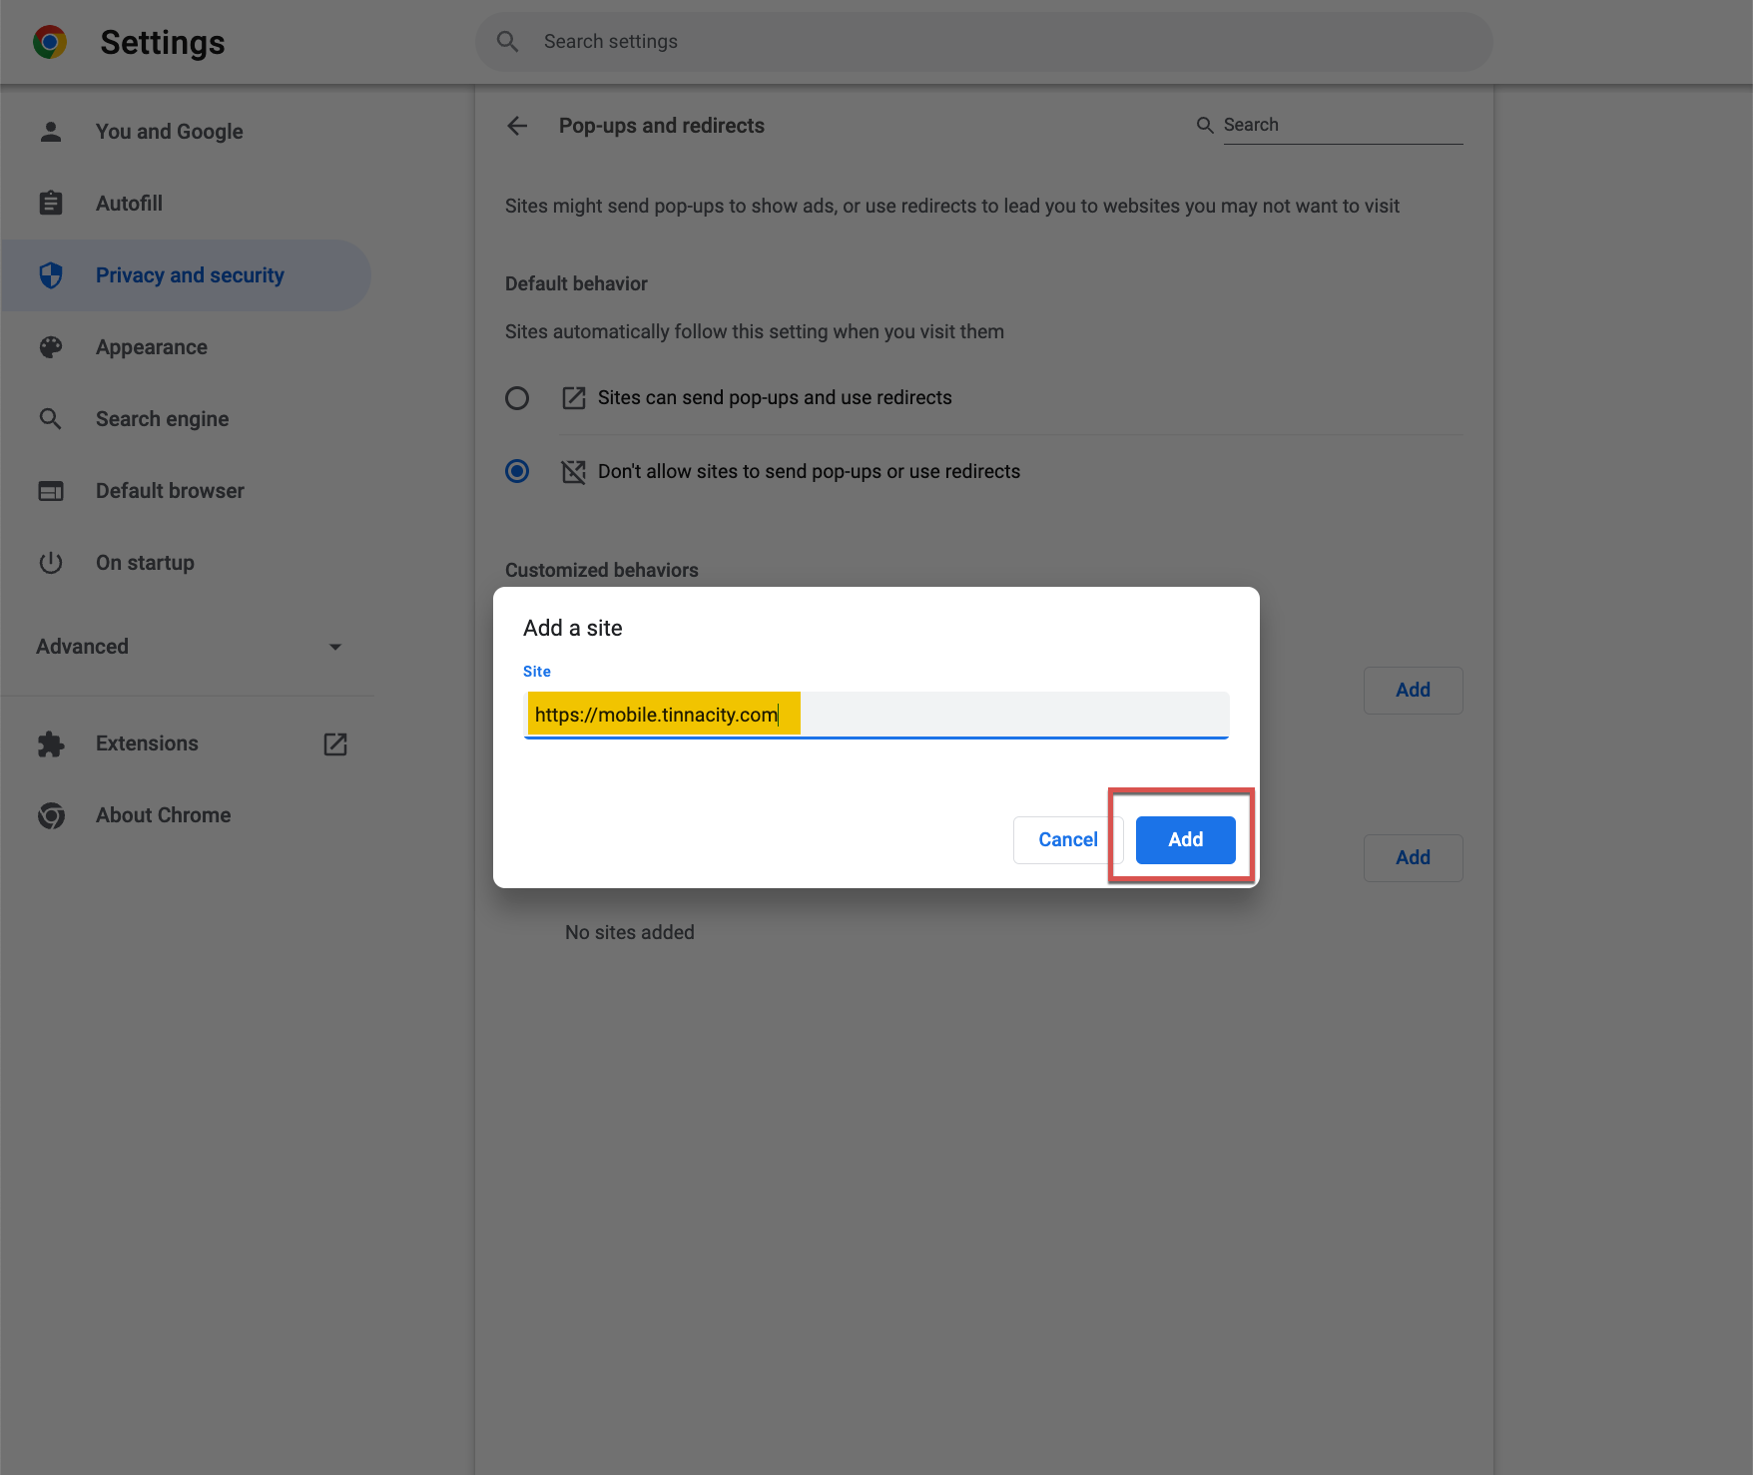This screenshot has height=1475, width=1753.
Task: Click the external link icon beside Extensions
Action: point(335,743)
